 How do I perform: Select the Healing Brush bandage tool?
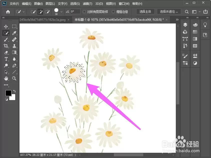click(14, 39)
